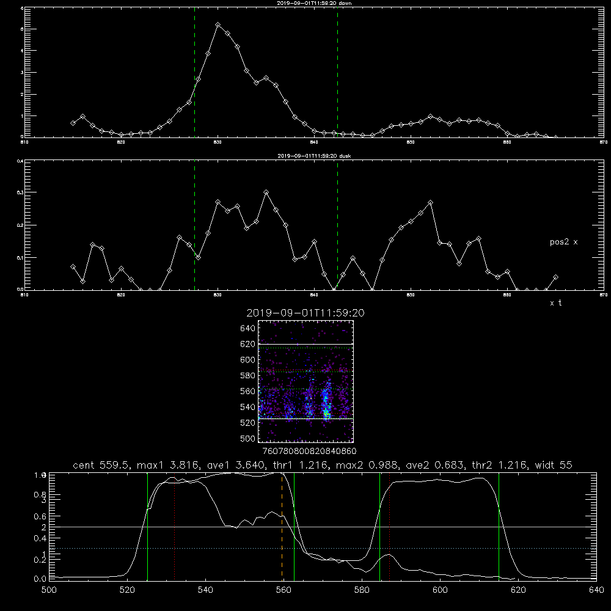This screenshot has height=611, width=611.
Task: Click the red dotted line near 532 in bottom plot
Action: [175, 527]
